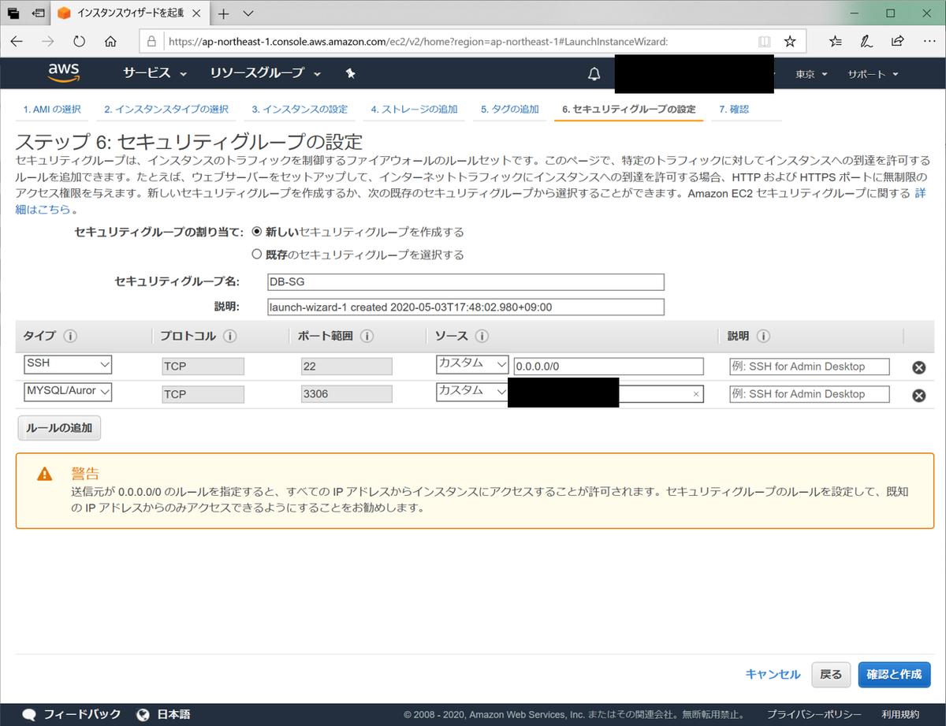Select 新しいセキュリティグループを作成する radio button

257,232
